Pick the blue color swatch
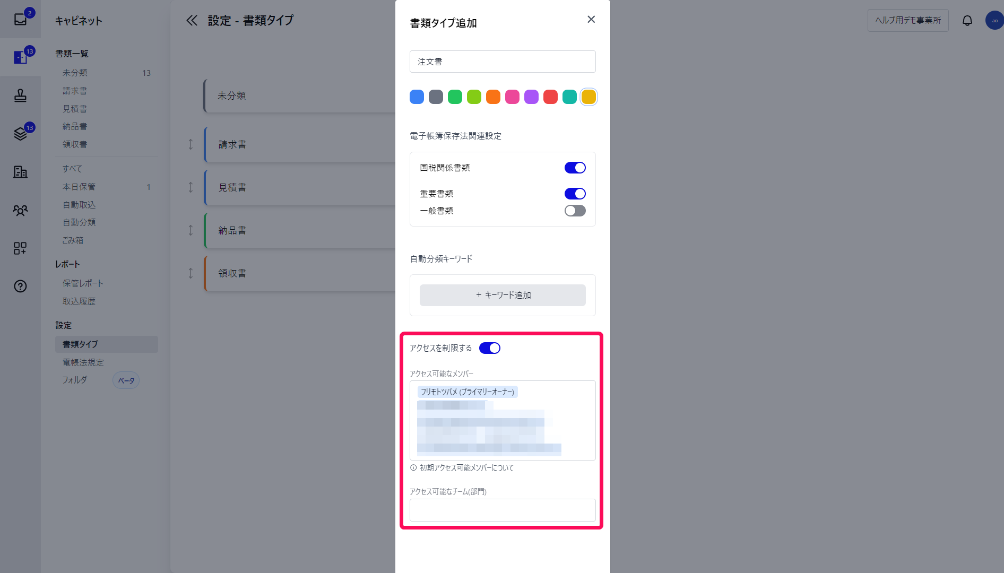Screen dimensions: 1004x573 pyautogui.click(x=417, y=97)
